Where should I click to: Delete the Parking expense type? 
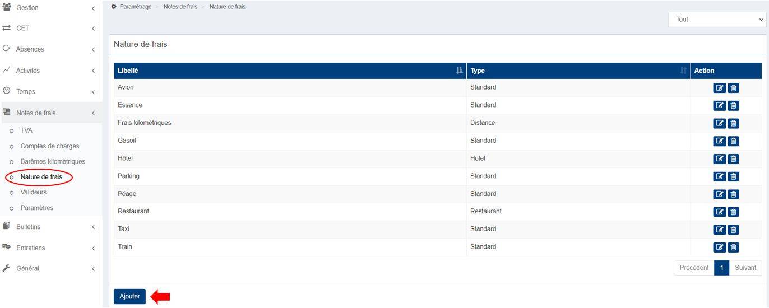pyautogui.click(x=733, y=176)
